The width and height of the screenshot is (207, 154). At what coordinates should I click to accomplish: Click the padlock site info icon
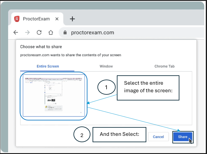(x=65, y=32)
